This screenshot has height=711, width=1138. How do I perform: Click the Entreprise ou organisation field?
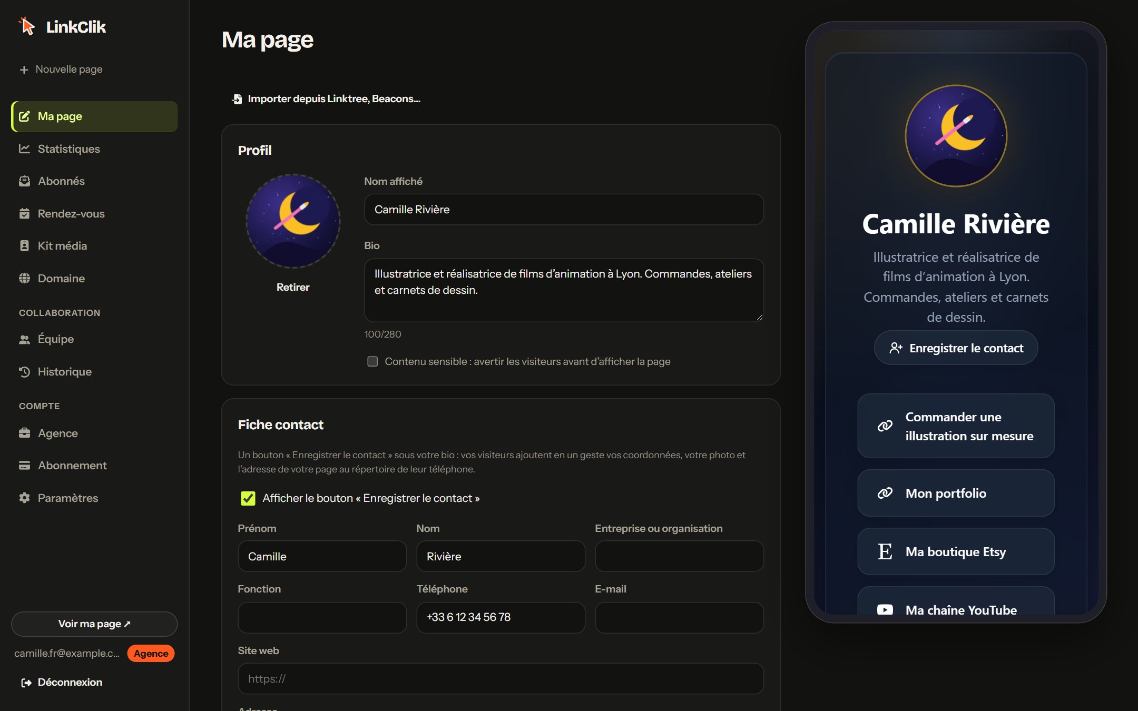pyautogui.click(x=679, y=556)
